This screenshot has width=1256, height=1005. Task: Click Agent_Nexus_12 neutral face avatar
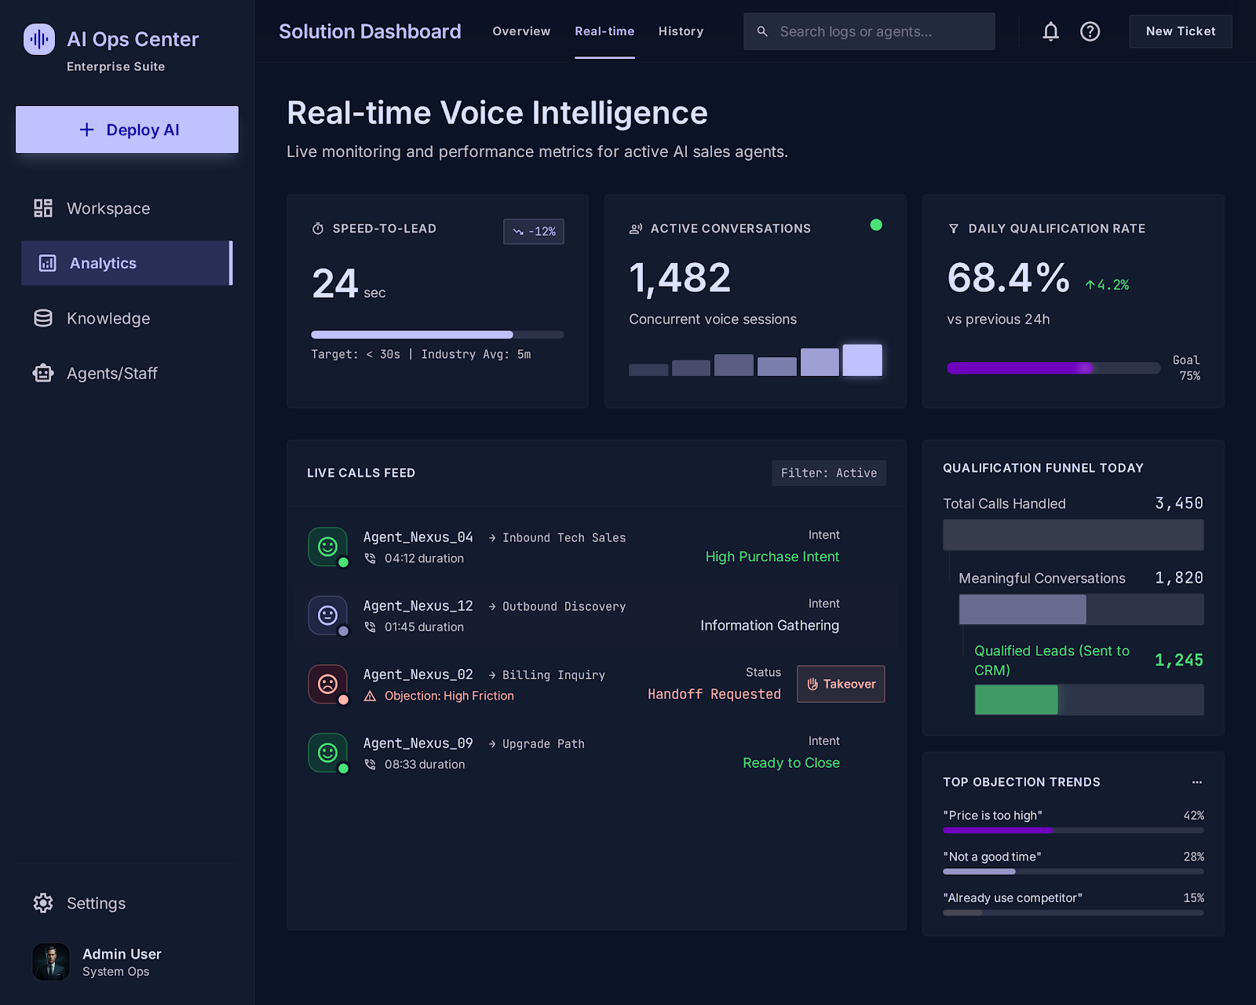327,615
